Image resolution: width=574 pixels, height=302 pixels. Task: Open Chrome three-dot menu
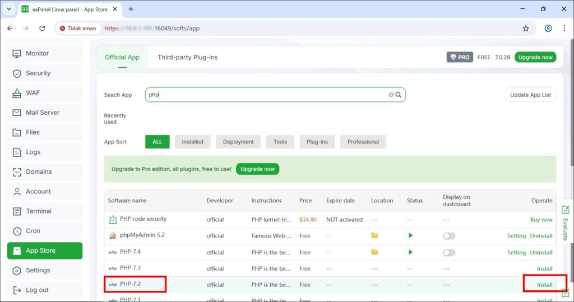tap(564, 28)
